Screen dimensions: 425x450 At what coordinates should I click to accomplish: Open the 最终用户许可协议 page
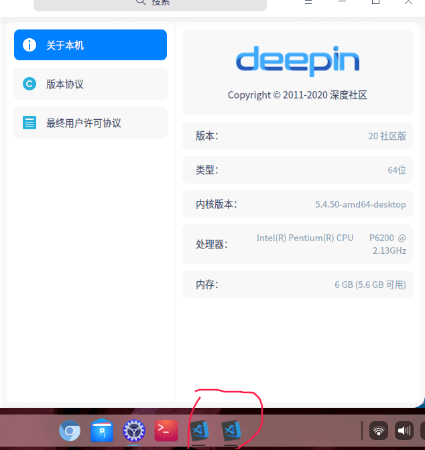click(90, 123)
